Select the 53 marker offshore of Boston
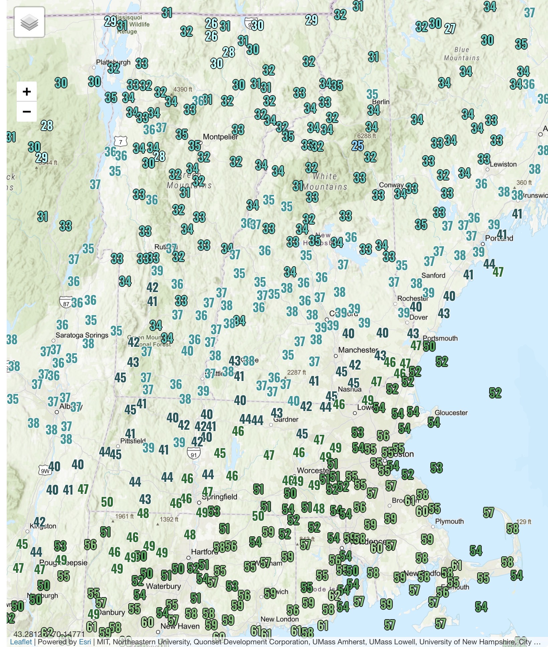The height and width of the screenshot is (647, 548). click(x=436, y=468)
